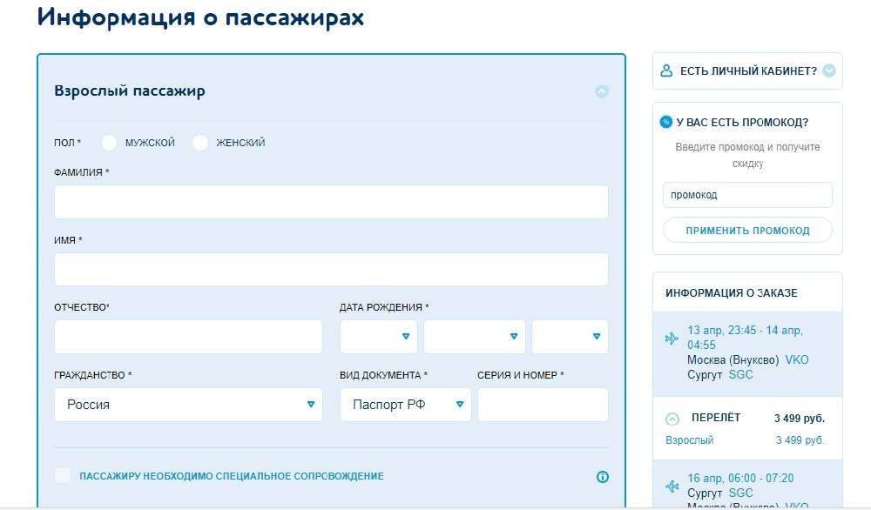The width and height of the screenshot is (871, 510).
Task: Open the birth month dropdown
Action: (x=475, y=337)
